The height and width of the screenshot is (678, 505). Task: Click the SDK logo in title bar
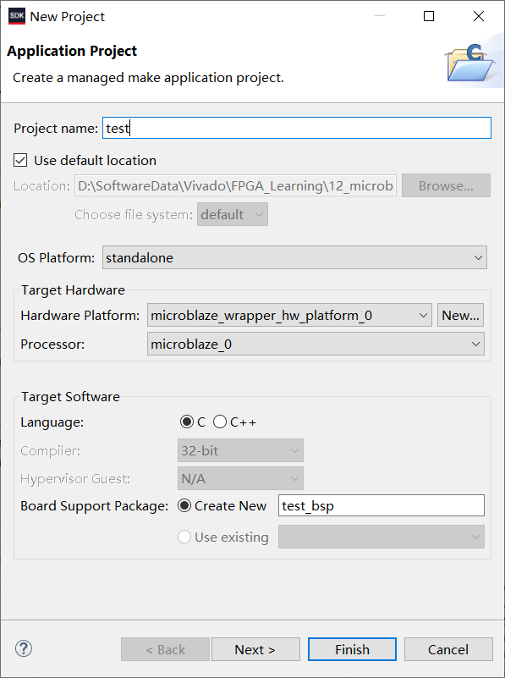[17, 16]
